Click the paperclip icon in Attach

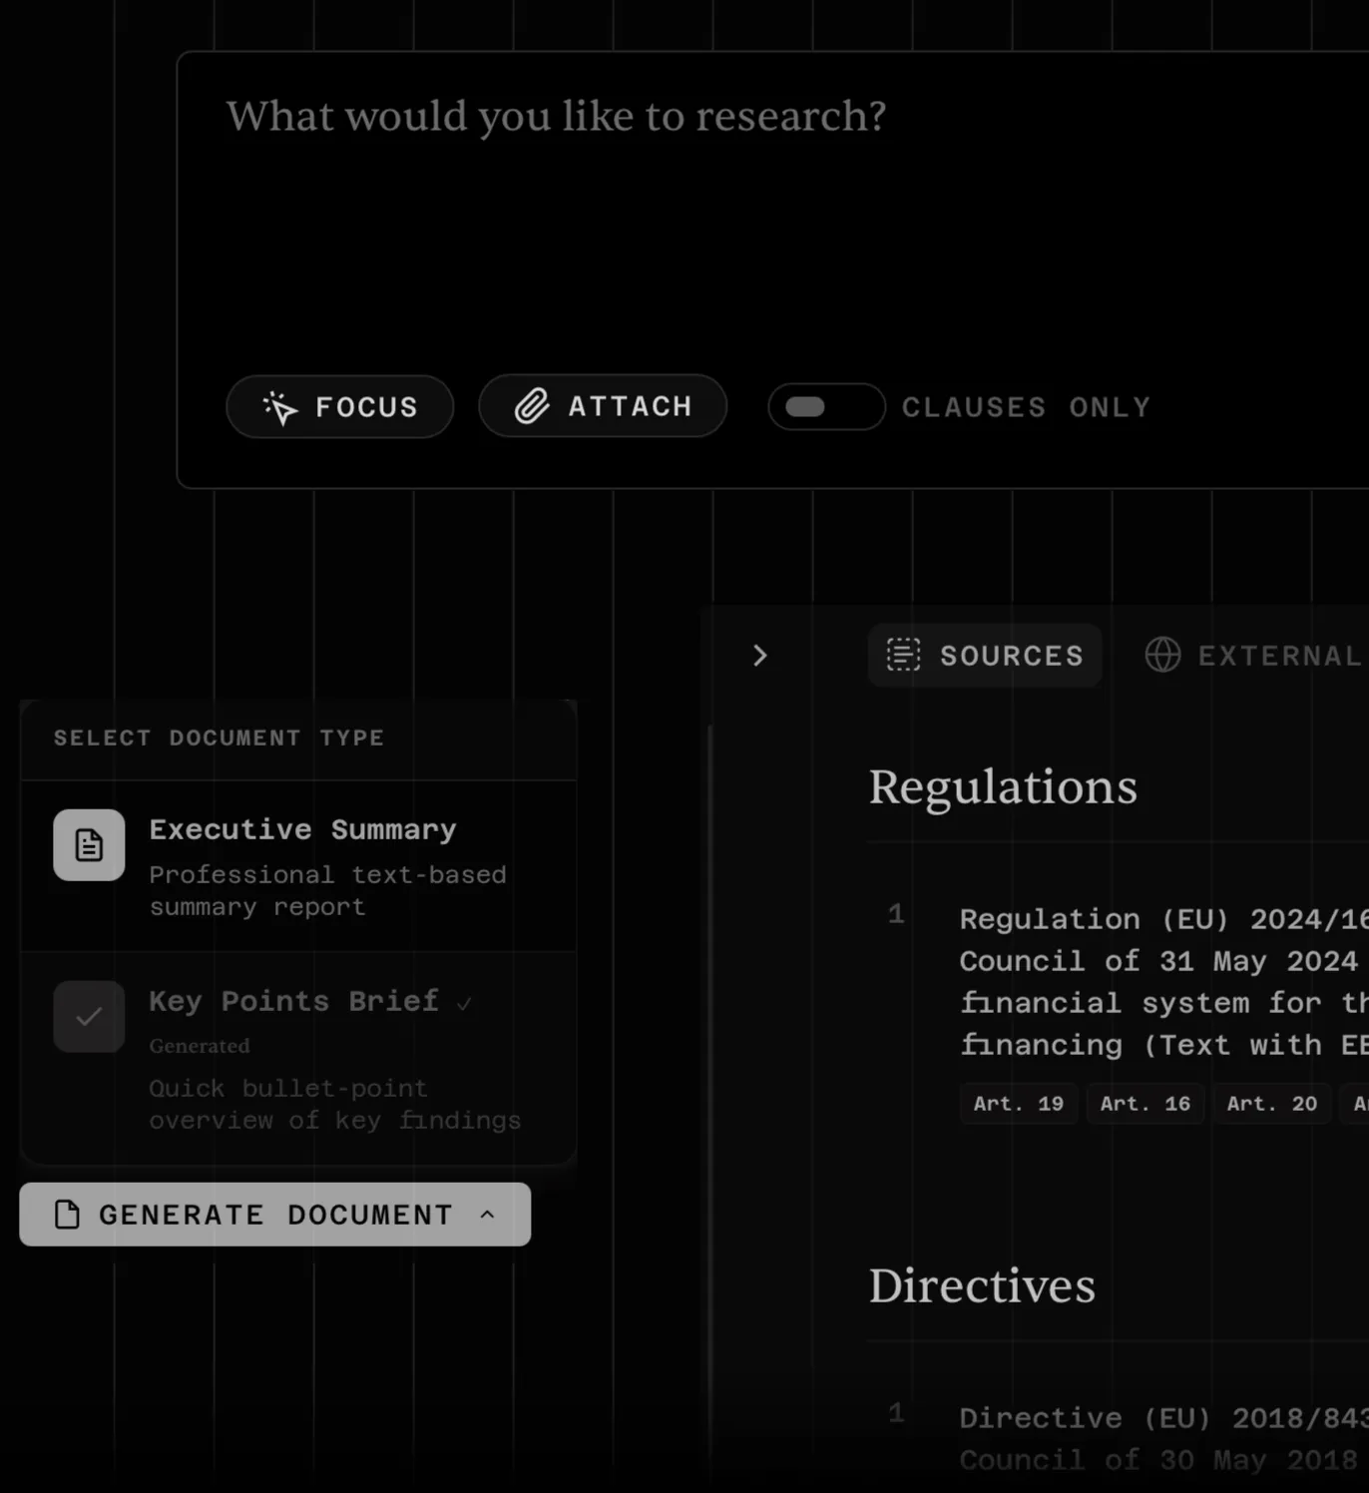[531, 406]
